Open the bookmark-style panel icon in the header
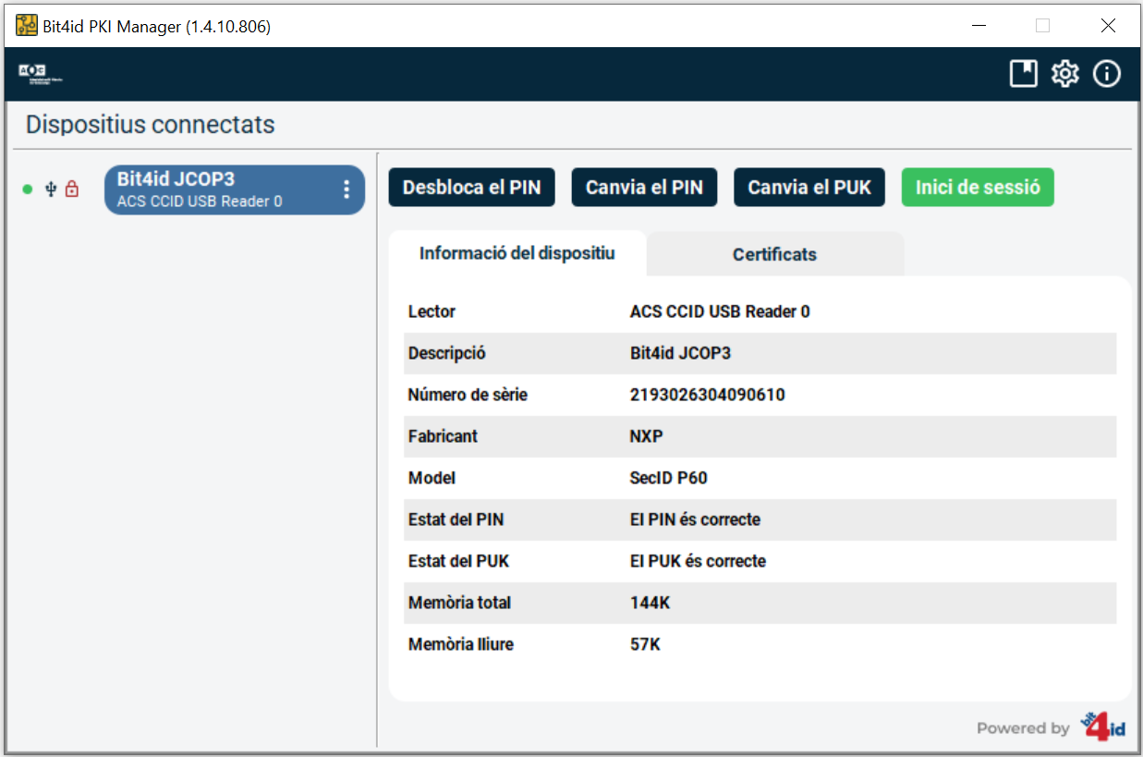This screenshot has height=757, width=1143. click(x=1024, y=74)
